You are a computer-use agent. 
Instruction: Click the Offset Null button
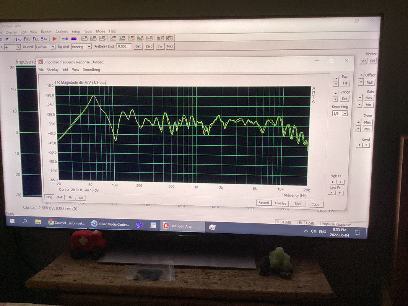point(369,83)
